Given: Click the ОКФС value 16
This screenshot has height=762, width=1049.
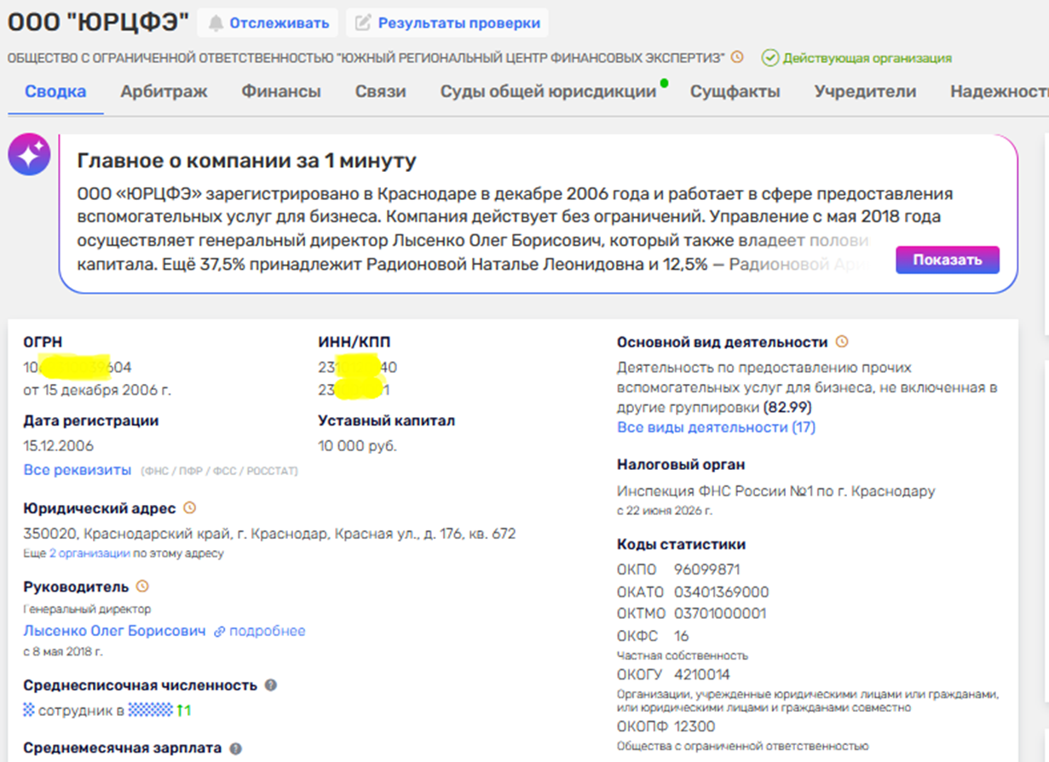Looking at the screenshot, I should click(681, 636).
